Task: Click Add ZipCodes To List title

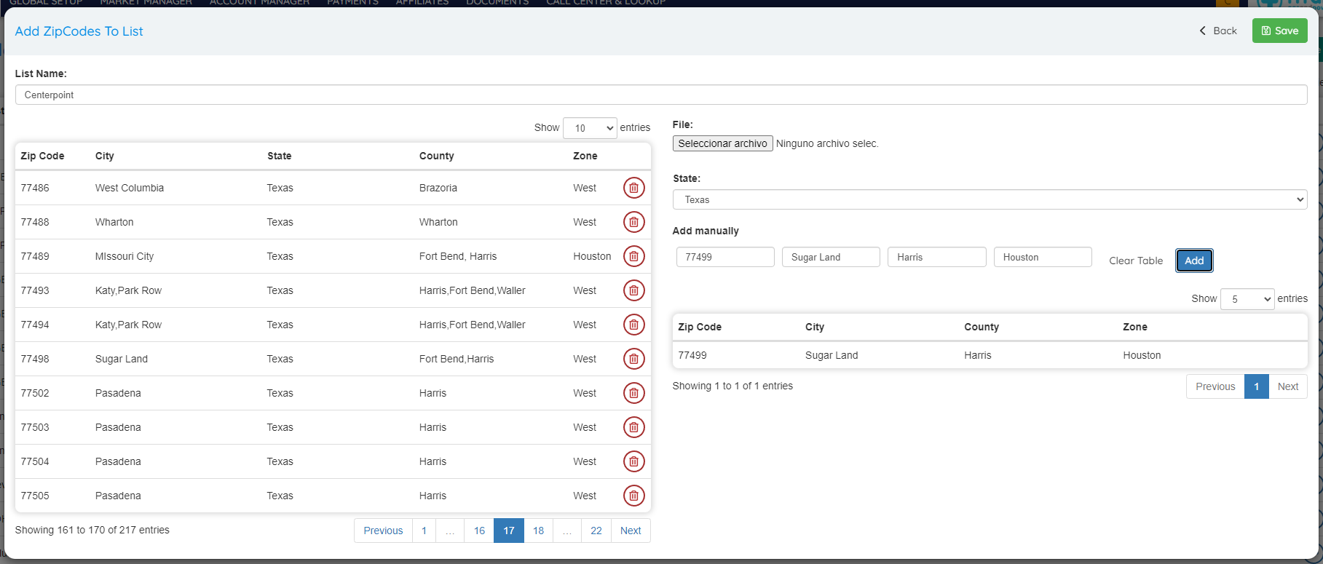Action: click(79, 31)
